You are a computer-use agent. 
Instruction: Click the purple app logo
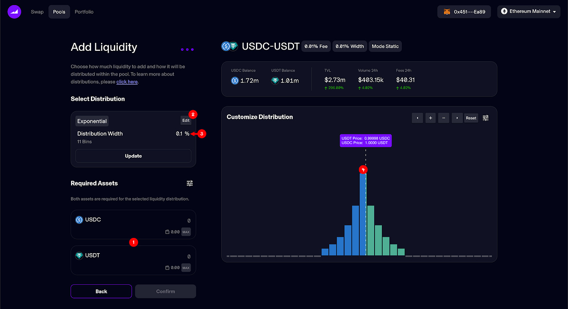coord(14,12)
